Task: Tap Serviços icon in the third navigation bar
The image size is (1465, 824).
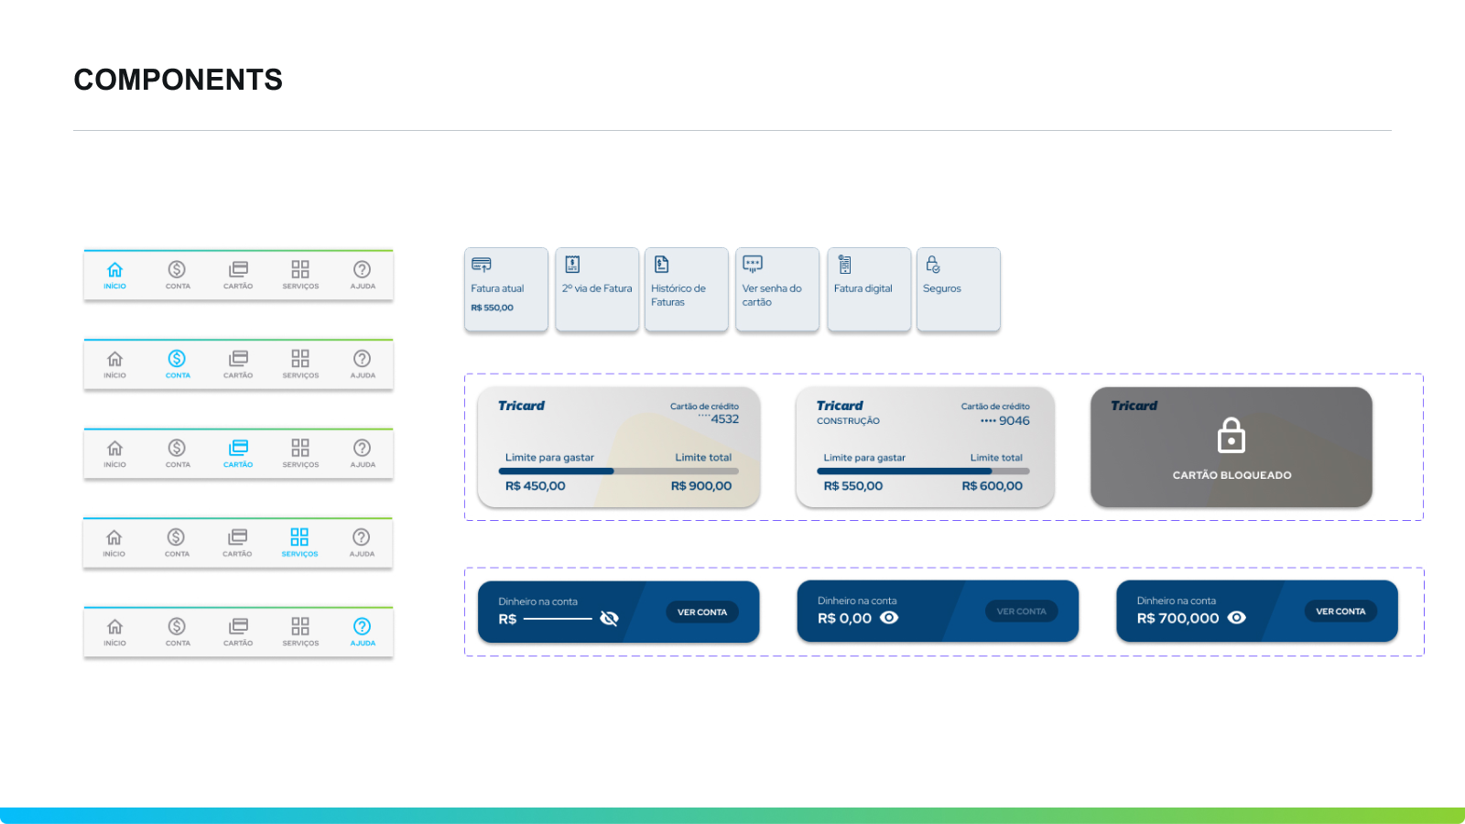Action: click(300, 448)
